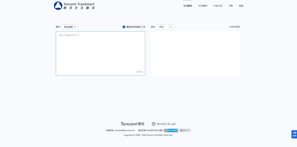Click the 登录 link
The height and width of the screenshot is (147, 297).
[241, 6]
